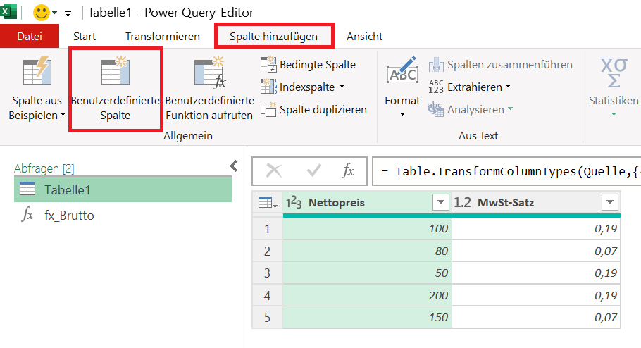Image resolution: width=641 pixels, height=348 pixels.
Task: Click Benutzerdefinierte Funktion aufrufen
Action: 209,89
